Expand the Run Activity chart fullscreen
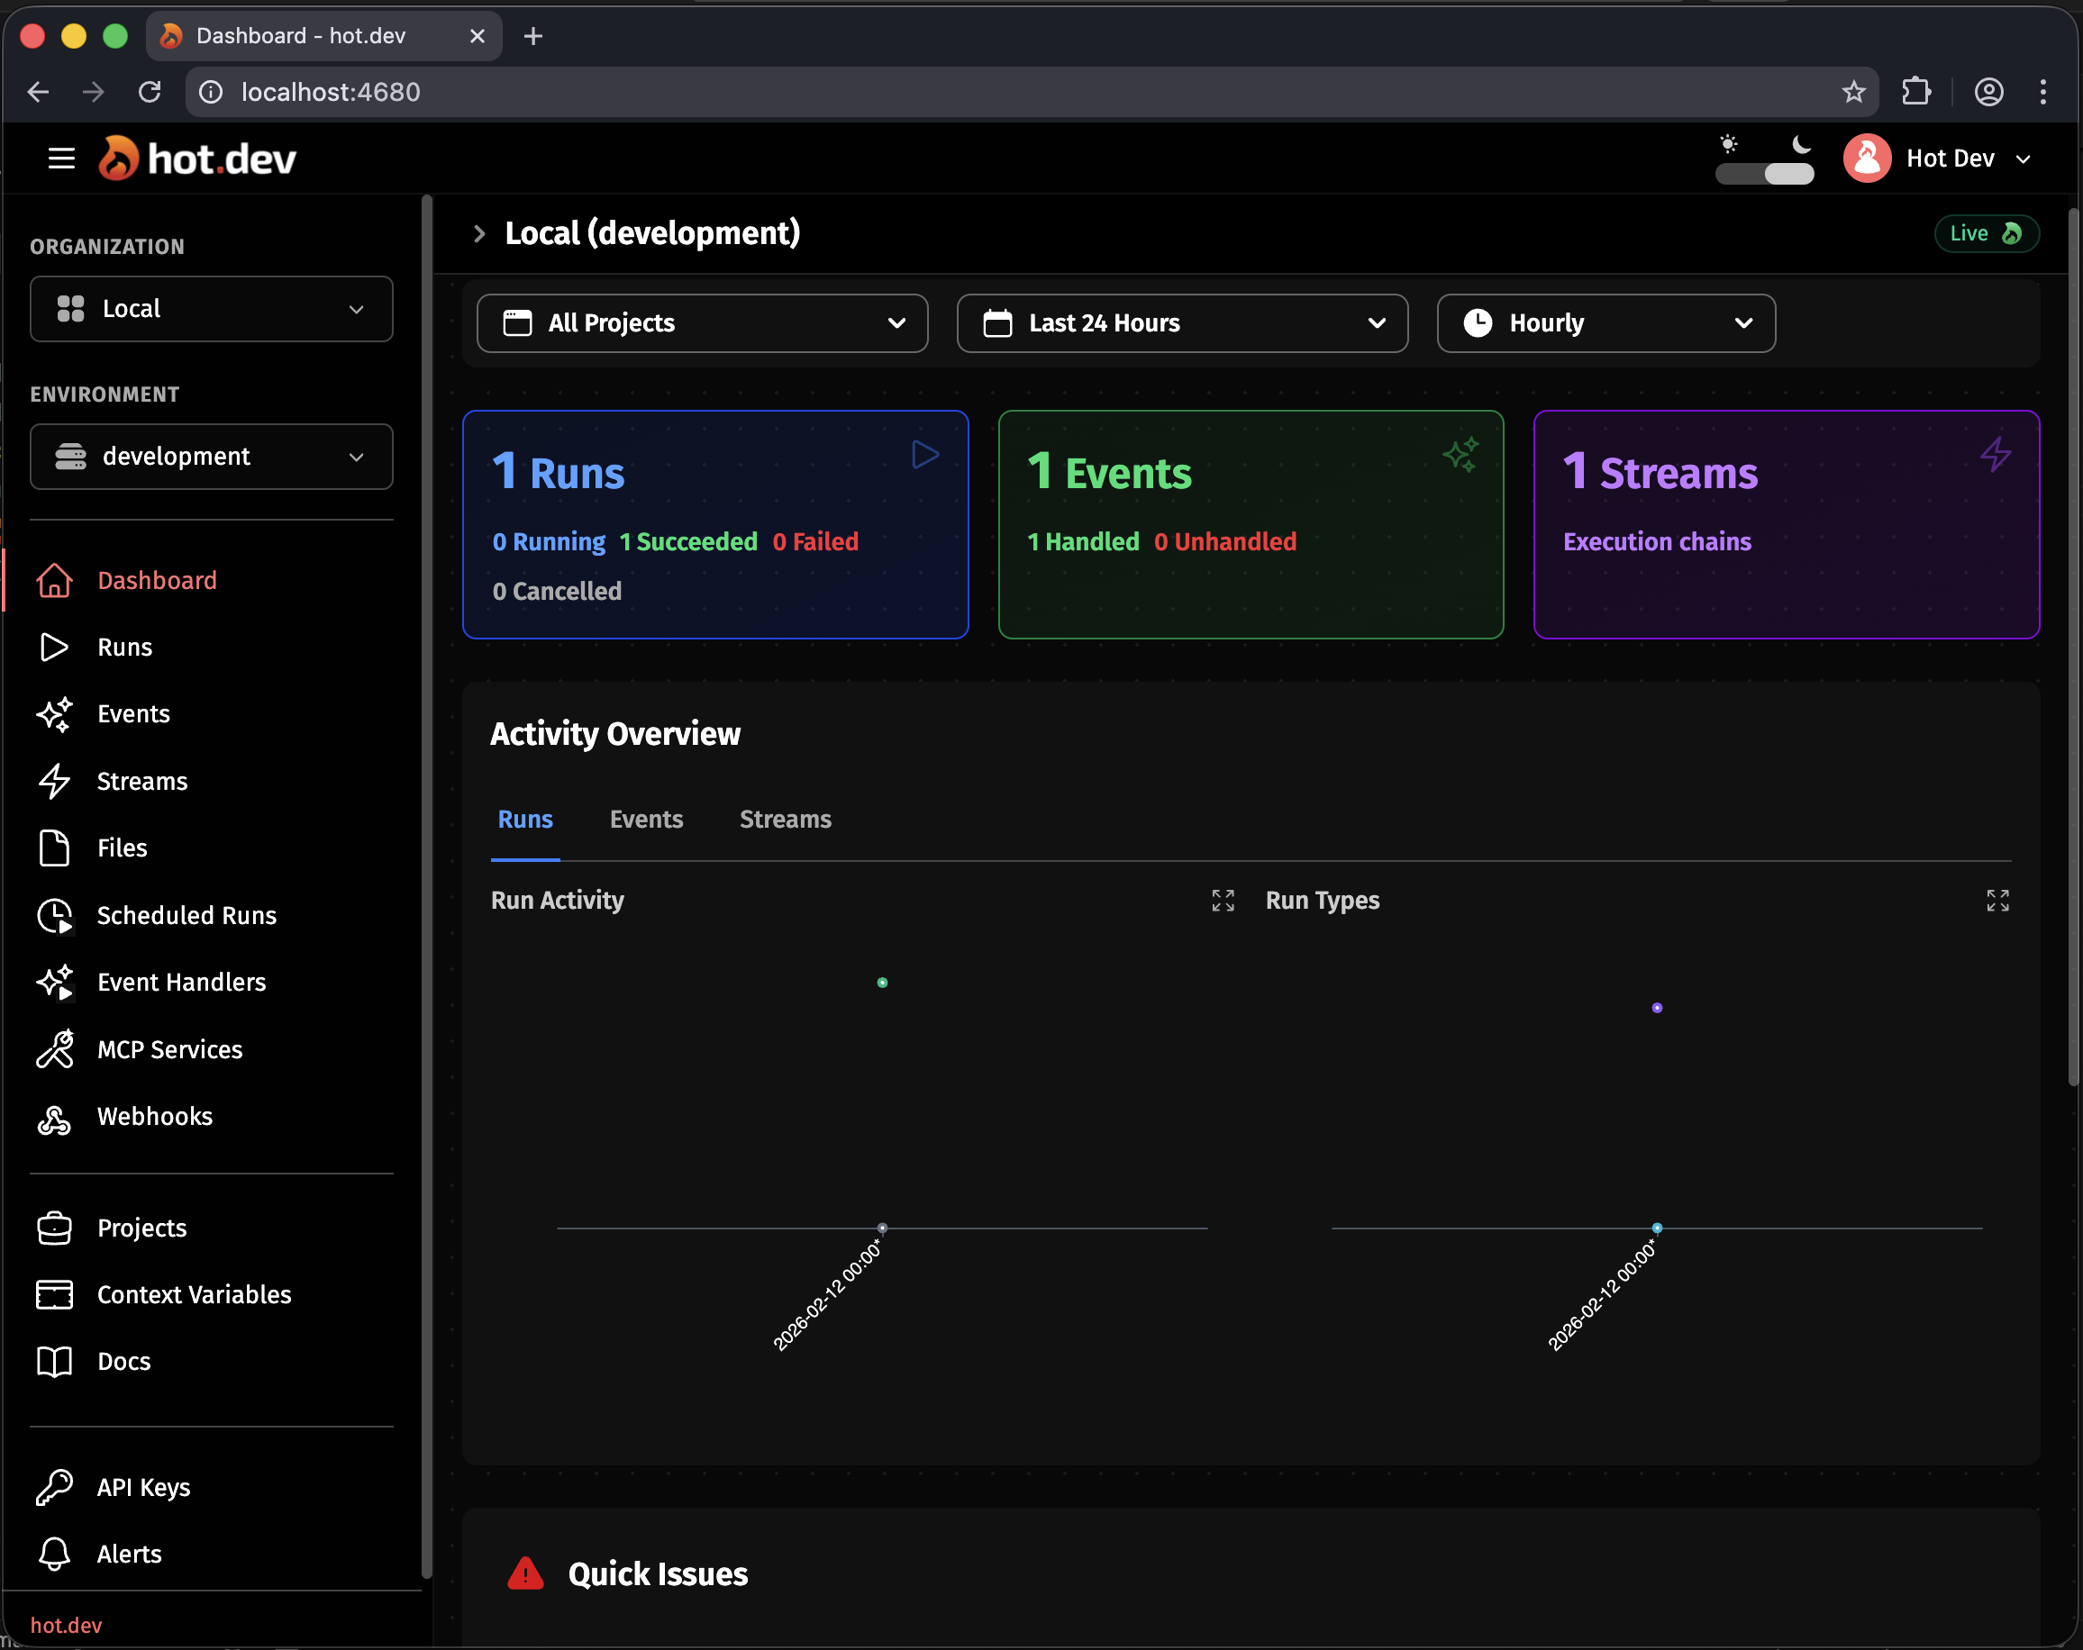 [x=1223, y=901]
